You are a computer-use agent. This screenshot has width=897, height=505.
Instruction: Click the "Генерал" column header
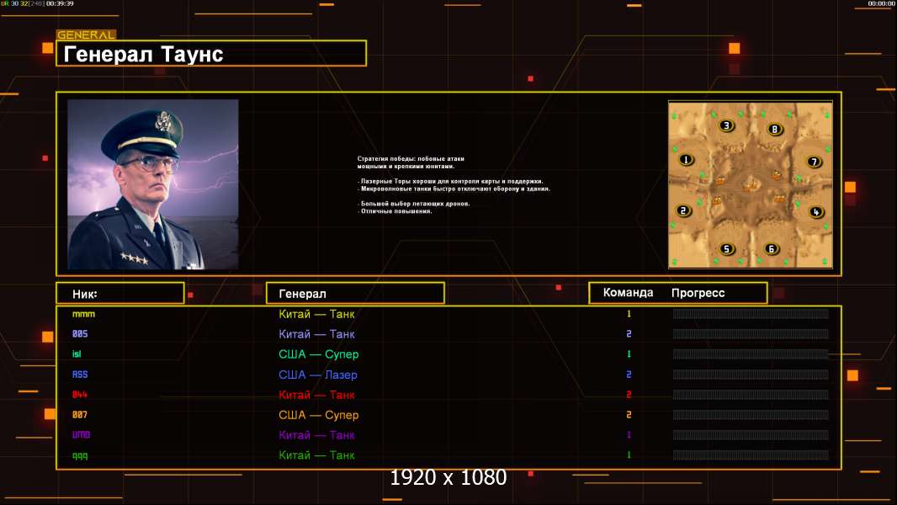click(x=354, y=293)
